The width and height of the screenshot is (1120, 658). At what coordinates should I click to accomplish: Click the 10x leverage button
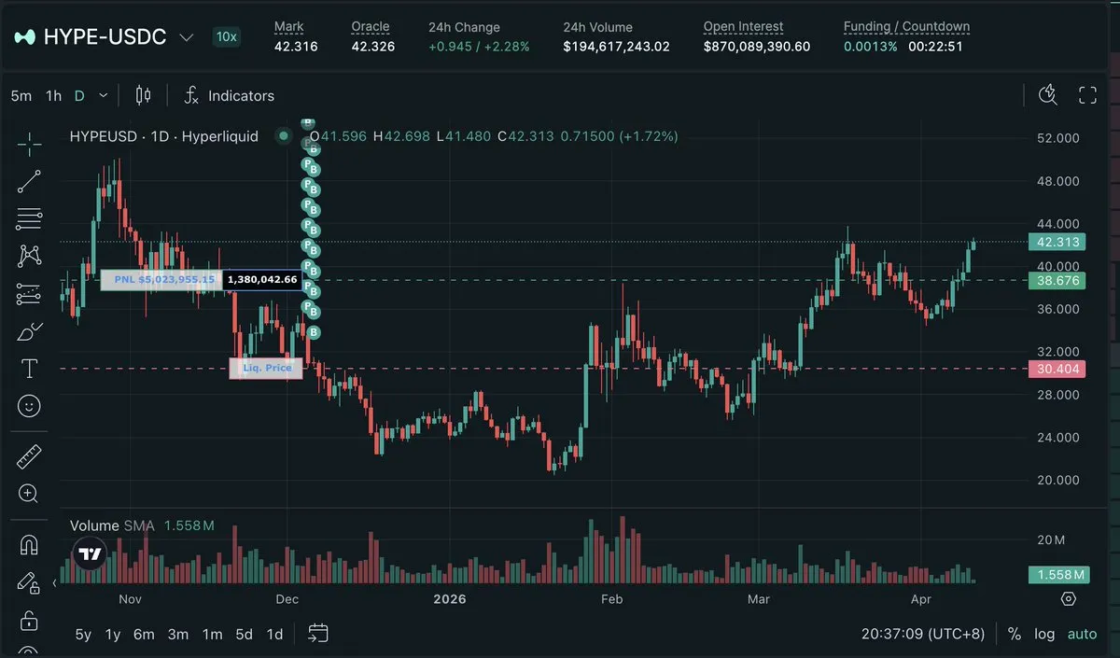pos(226,37)
